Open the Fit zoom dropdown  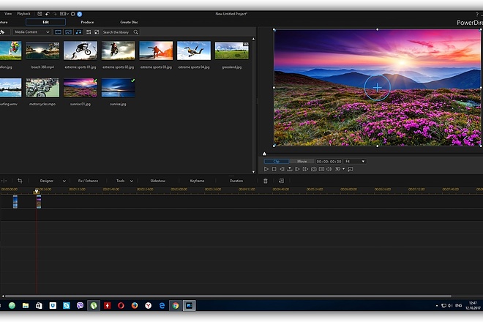[355, 162]
